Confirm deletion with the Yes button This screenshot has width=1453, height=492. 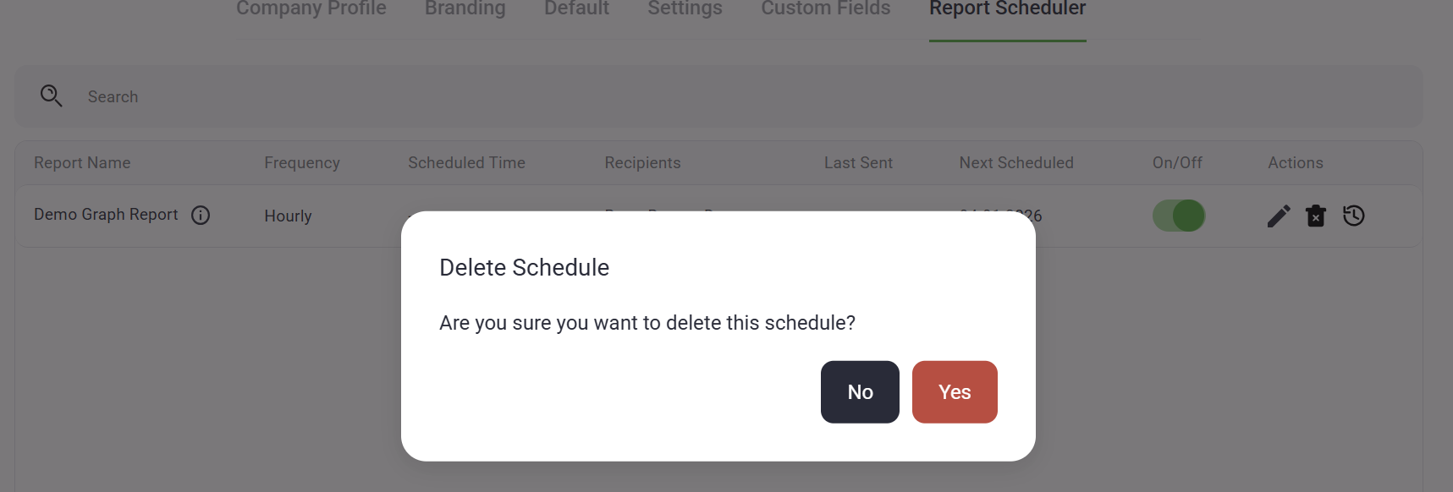click(955, 392)
